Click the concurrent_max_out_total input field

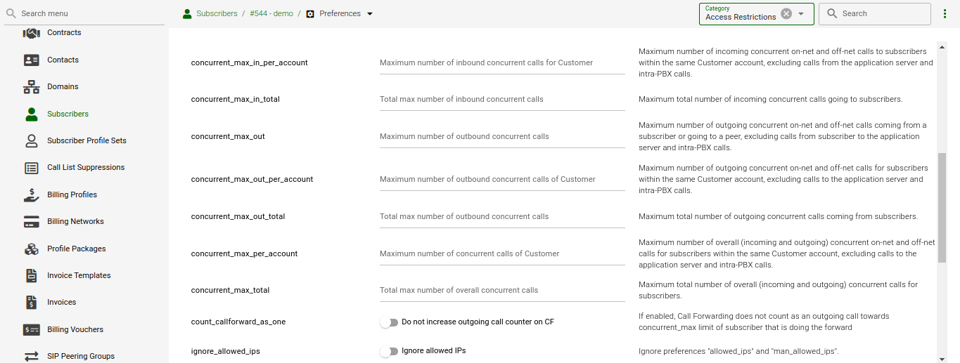coord(502,217)
